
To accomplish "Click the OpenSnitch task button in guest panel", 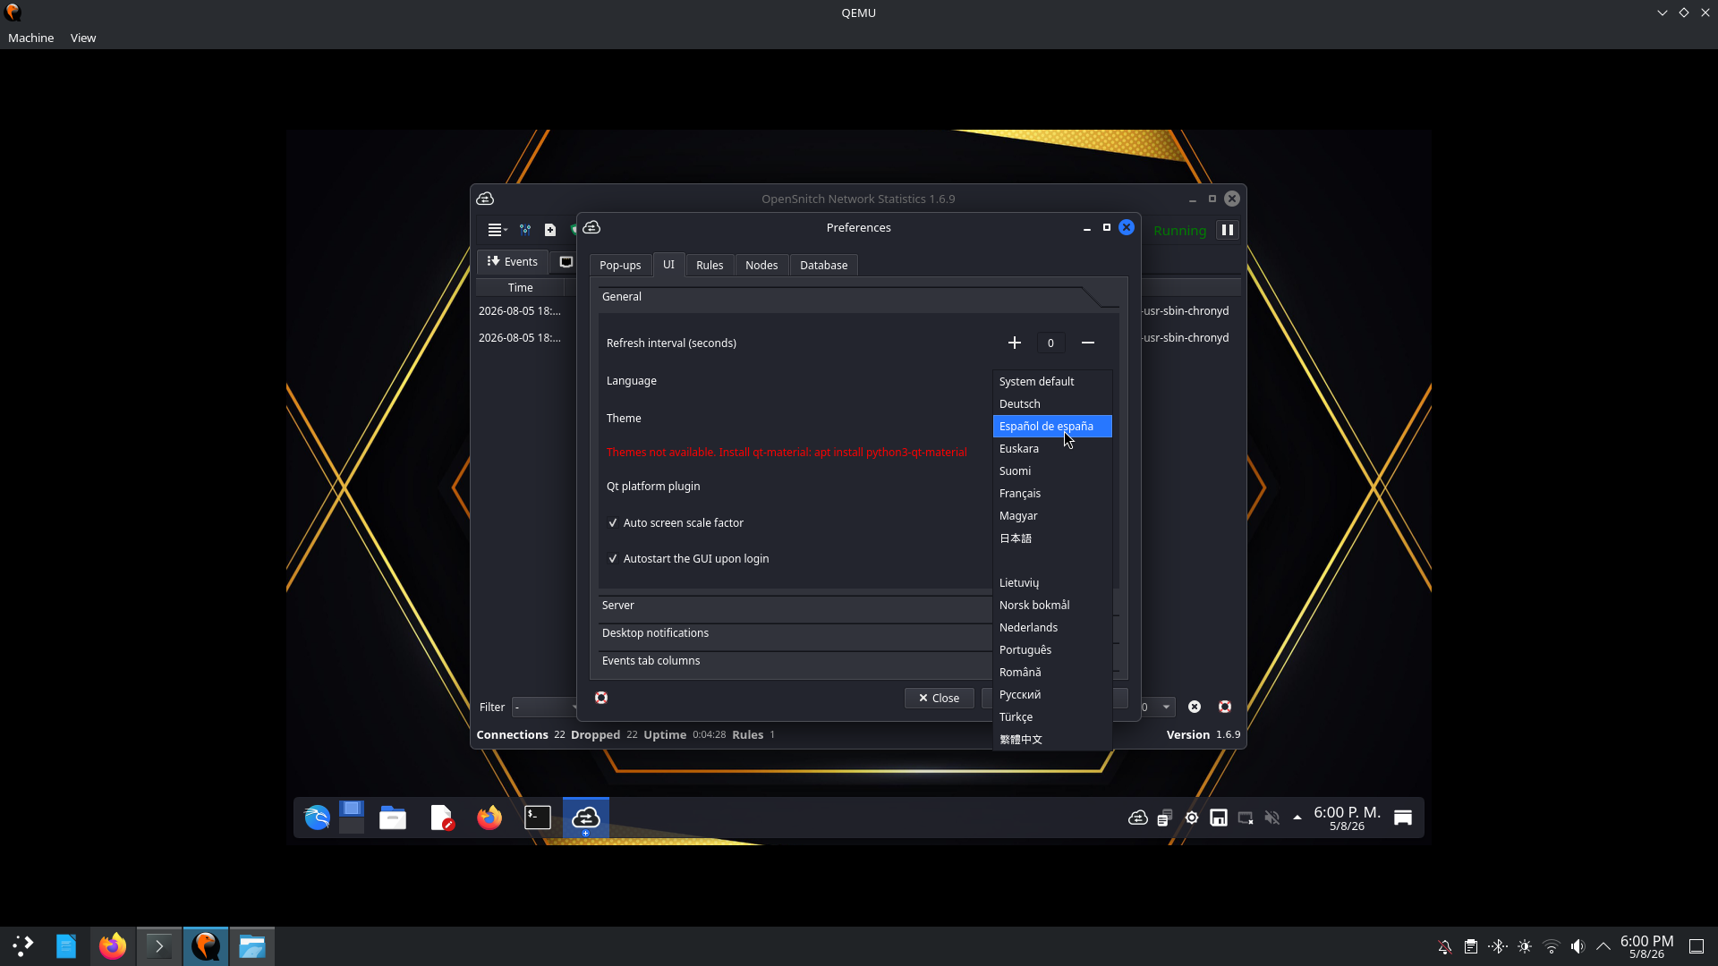I will (586, 818).
